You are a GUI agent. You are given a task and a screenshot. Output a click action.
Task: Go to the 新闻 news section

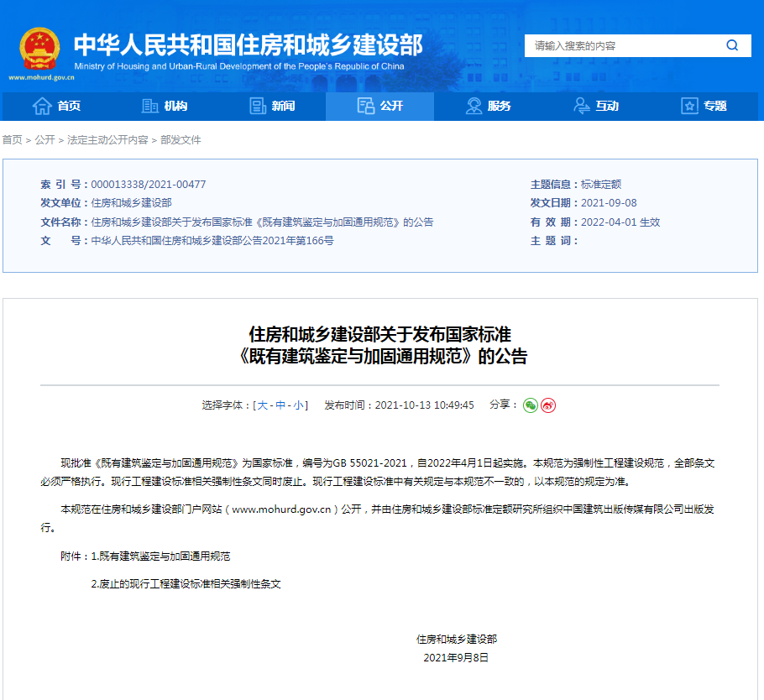(x=272, y=106)
